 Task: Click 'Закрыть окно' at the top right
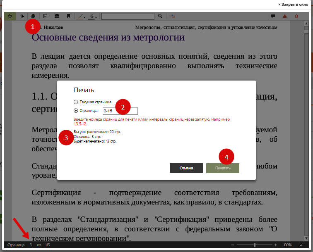pyautogui.click(x=294, y=4)
